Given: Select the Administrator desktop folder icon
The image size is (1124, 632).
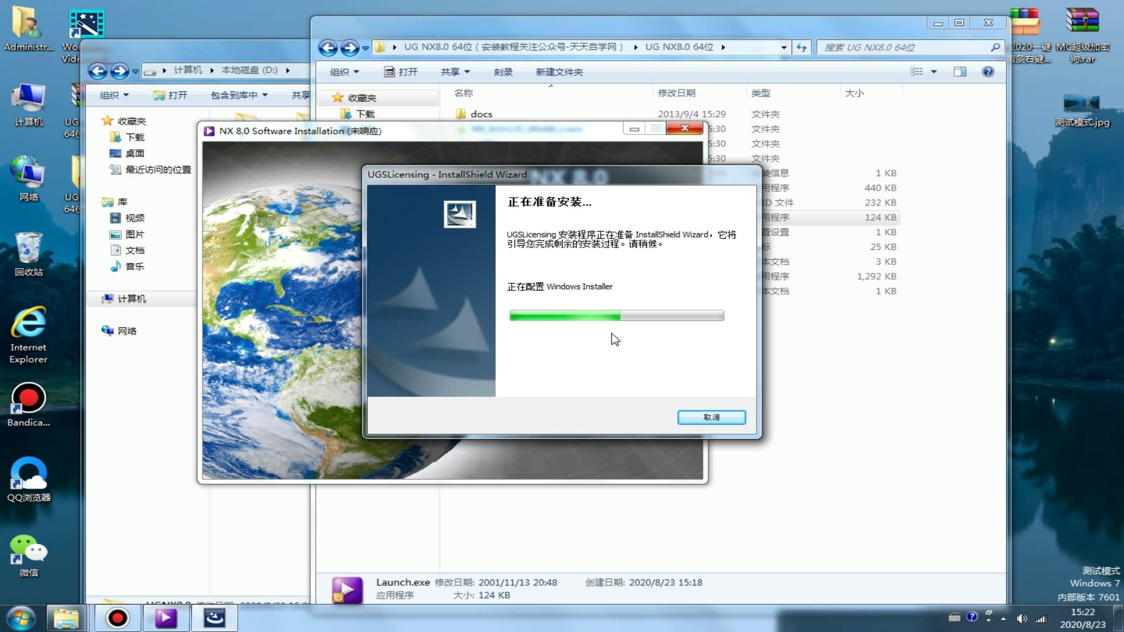Looking at the screenshot, I should 28,28.
